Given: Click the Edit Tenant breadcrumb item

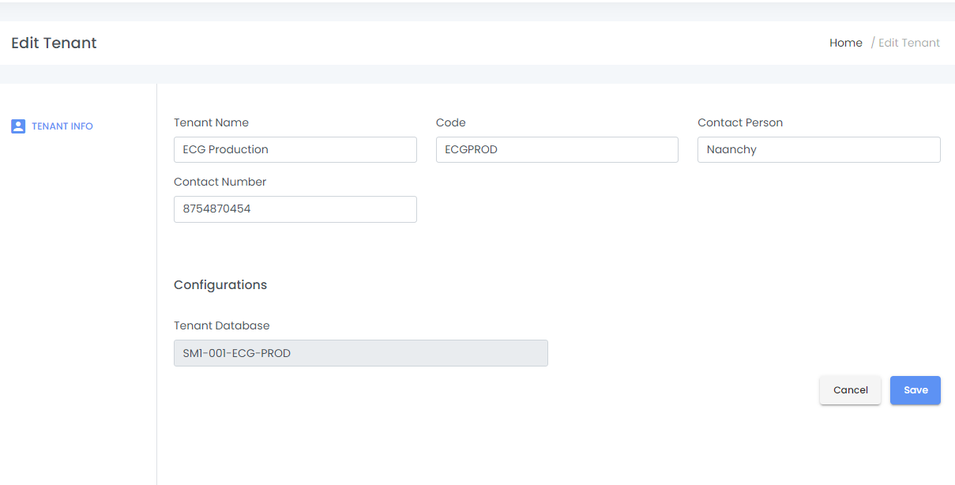Looking at the screenshot, I should click(x=909, y=43).
